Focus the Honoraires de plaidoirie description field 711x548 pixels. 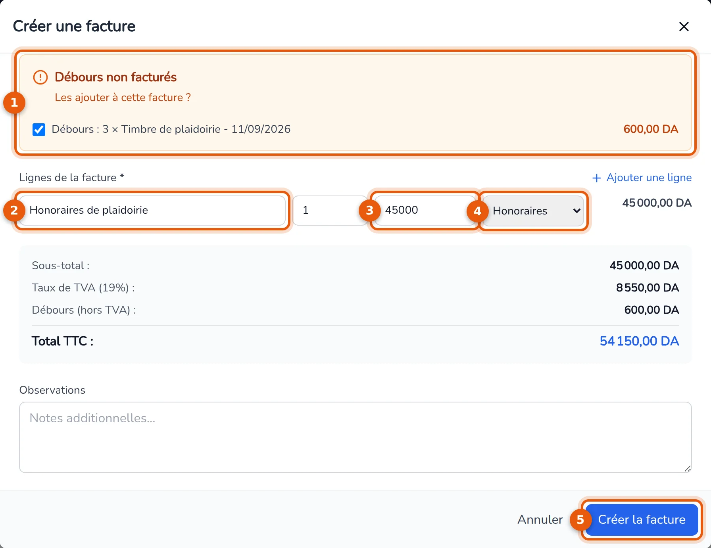coord(152,210)
